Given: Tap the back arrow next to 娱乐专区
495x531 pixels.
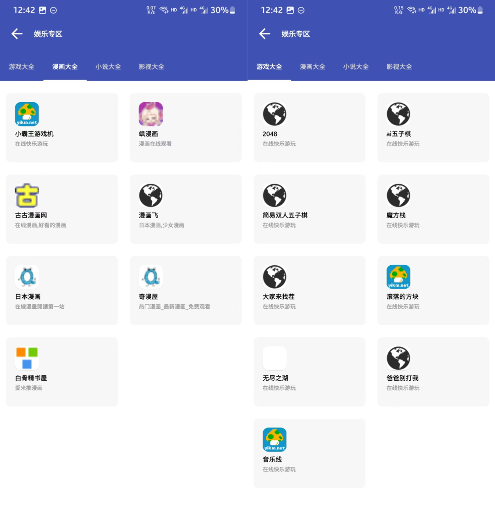Looking at the screenshot, I should pos(17,33).
